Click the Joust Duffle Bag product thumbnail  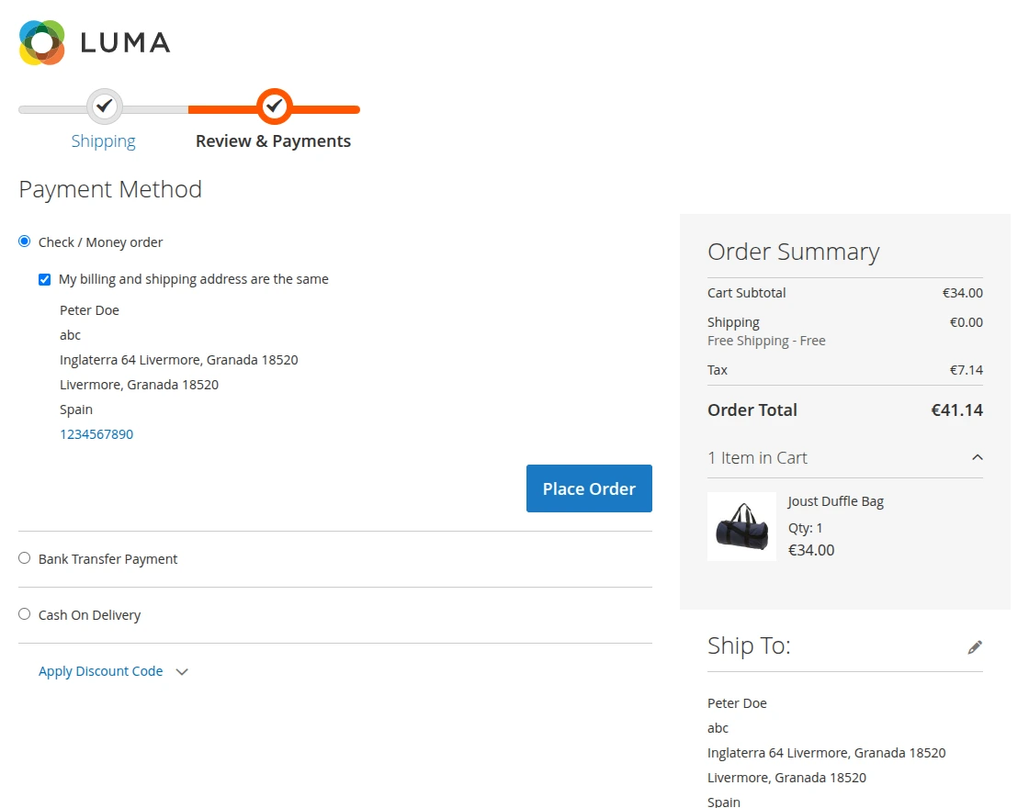click(x=741, y=526)
